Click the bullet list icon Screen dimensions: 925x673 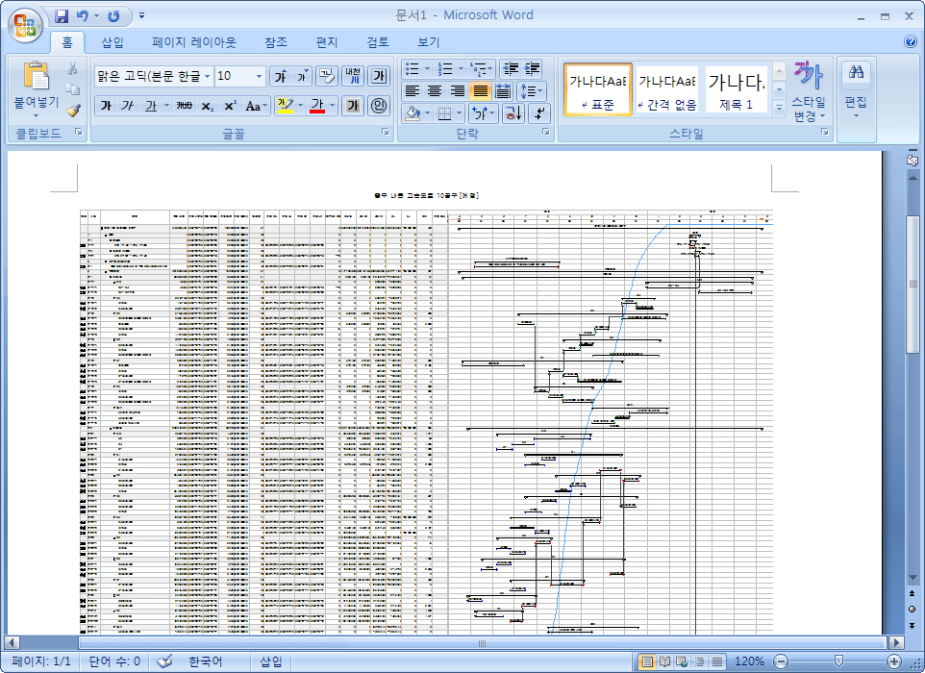(x=412, y=68)
